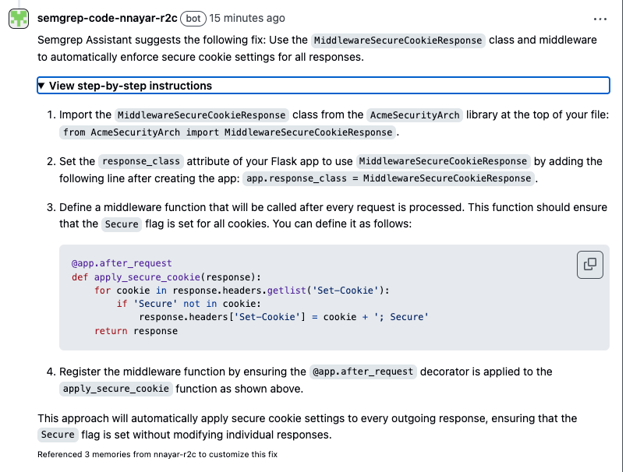Collapse the View step-by-step instructions section

[x=324, y=86]
